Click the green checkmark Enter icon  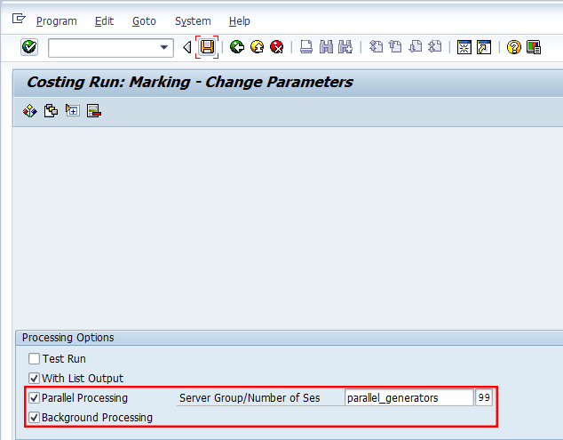pyautogui.click(x=29, y=47)
